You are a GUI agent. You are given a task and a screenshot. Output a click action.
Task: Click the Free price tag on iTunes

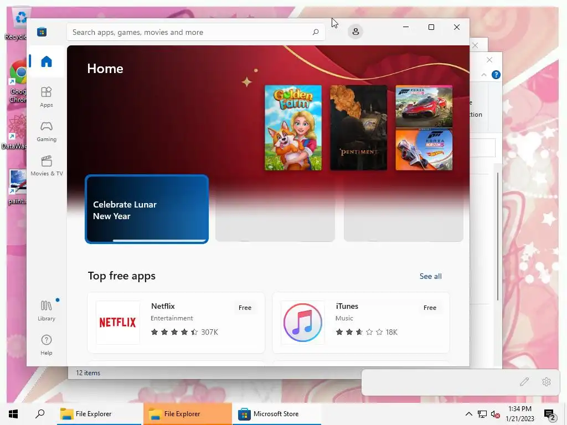pyautogui.click(x=430, y=308)
